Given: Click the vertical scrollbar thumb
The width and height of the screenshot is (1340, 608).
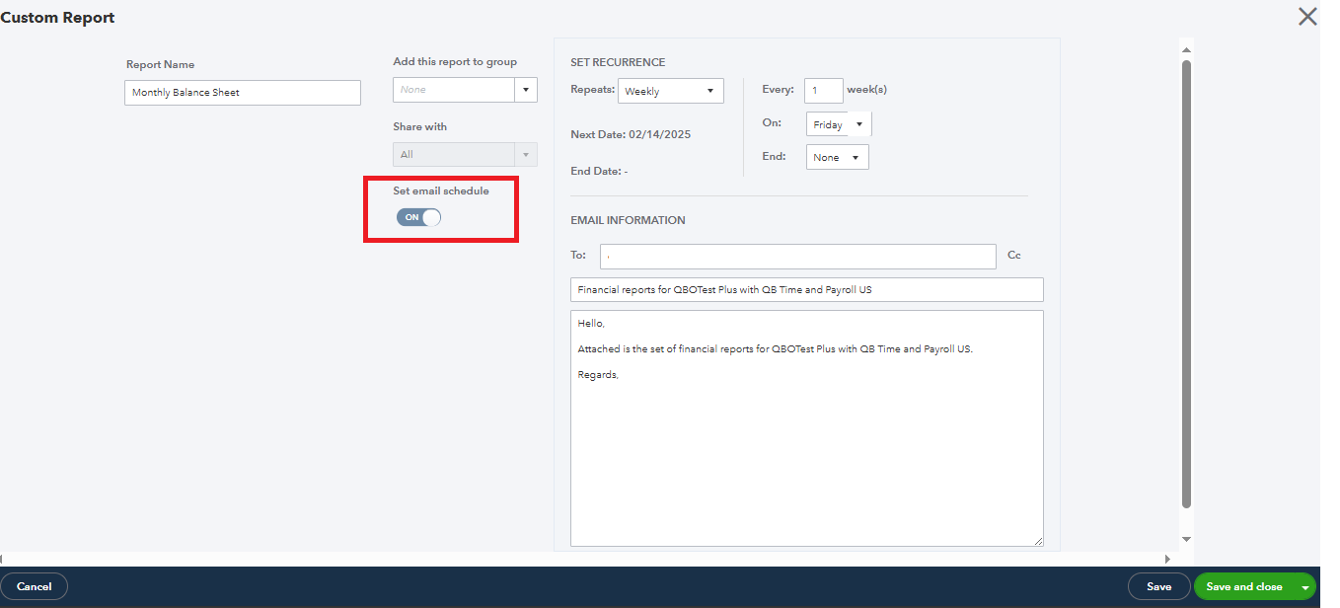Looking at the screenshot, I should (x=1186, y=284).
